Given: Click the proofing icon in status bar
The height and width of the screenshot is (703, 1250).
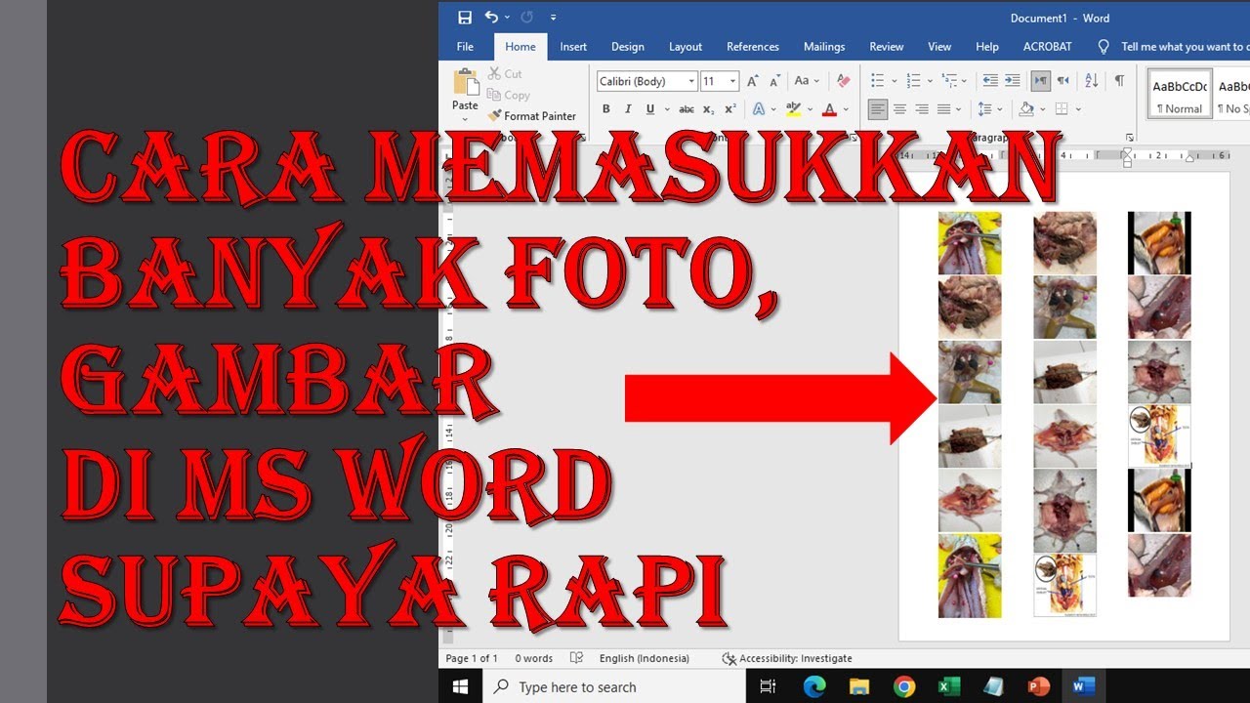Looking at the screenshot, I should (x=576, y=658).
